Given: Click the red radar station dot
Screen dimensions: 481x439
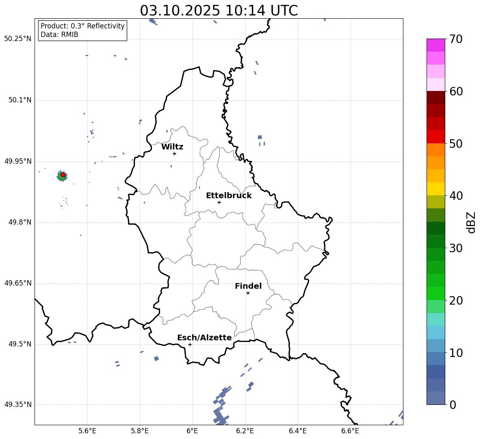Looking at the screenshot, I should pos(63,175).
